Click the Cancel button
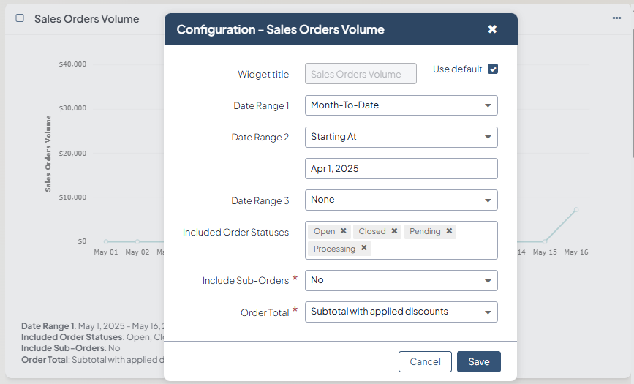 425,361
